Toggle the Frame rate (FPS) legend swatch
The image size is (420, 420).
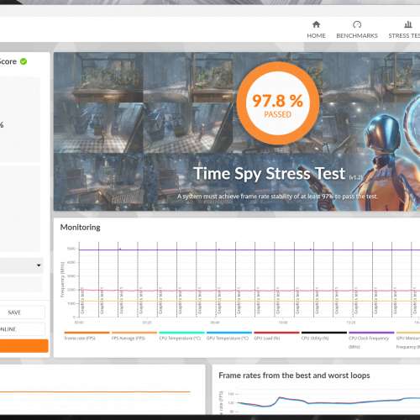[87, 333]
